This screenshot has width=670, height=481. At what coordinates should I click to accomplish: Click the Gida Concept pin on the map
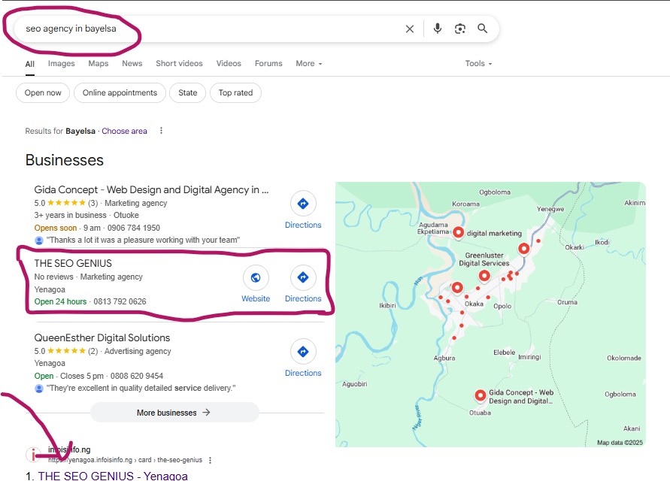coord(480,395)
